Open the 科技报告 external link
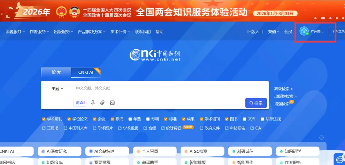345x165 pixels. click(x=235, y=128)
